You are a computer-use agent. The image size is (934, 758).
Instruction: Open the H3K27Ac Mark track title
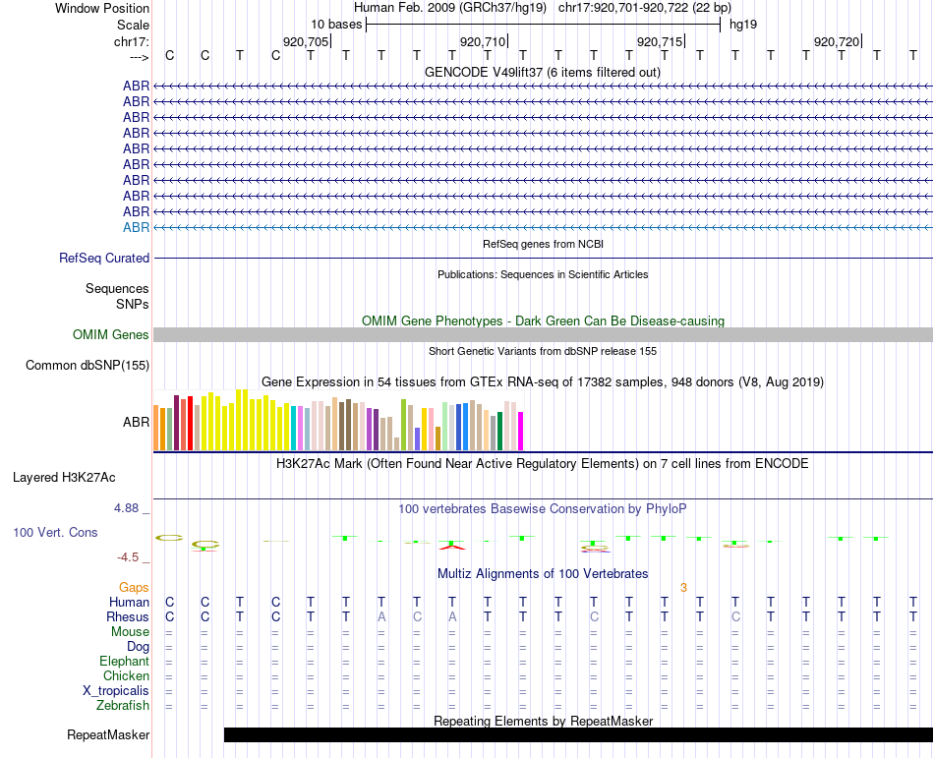[x=542, y=464]
